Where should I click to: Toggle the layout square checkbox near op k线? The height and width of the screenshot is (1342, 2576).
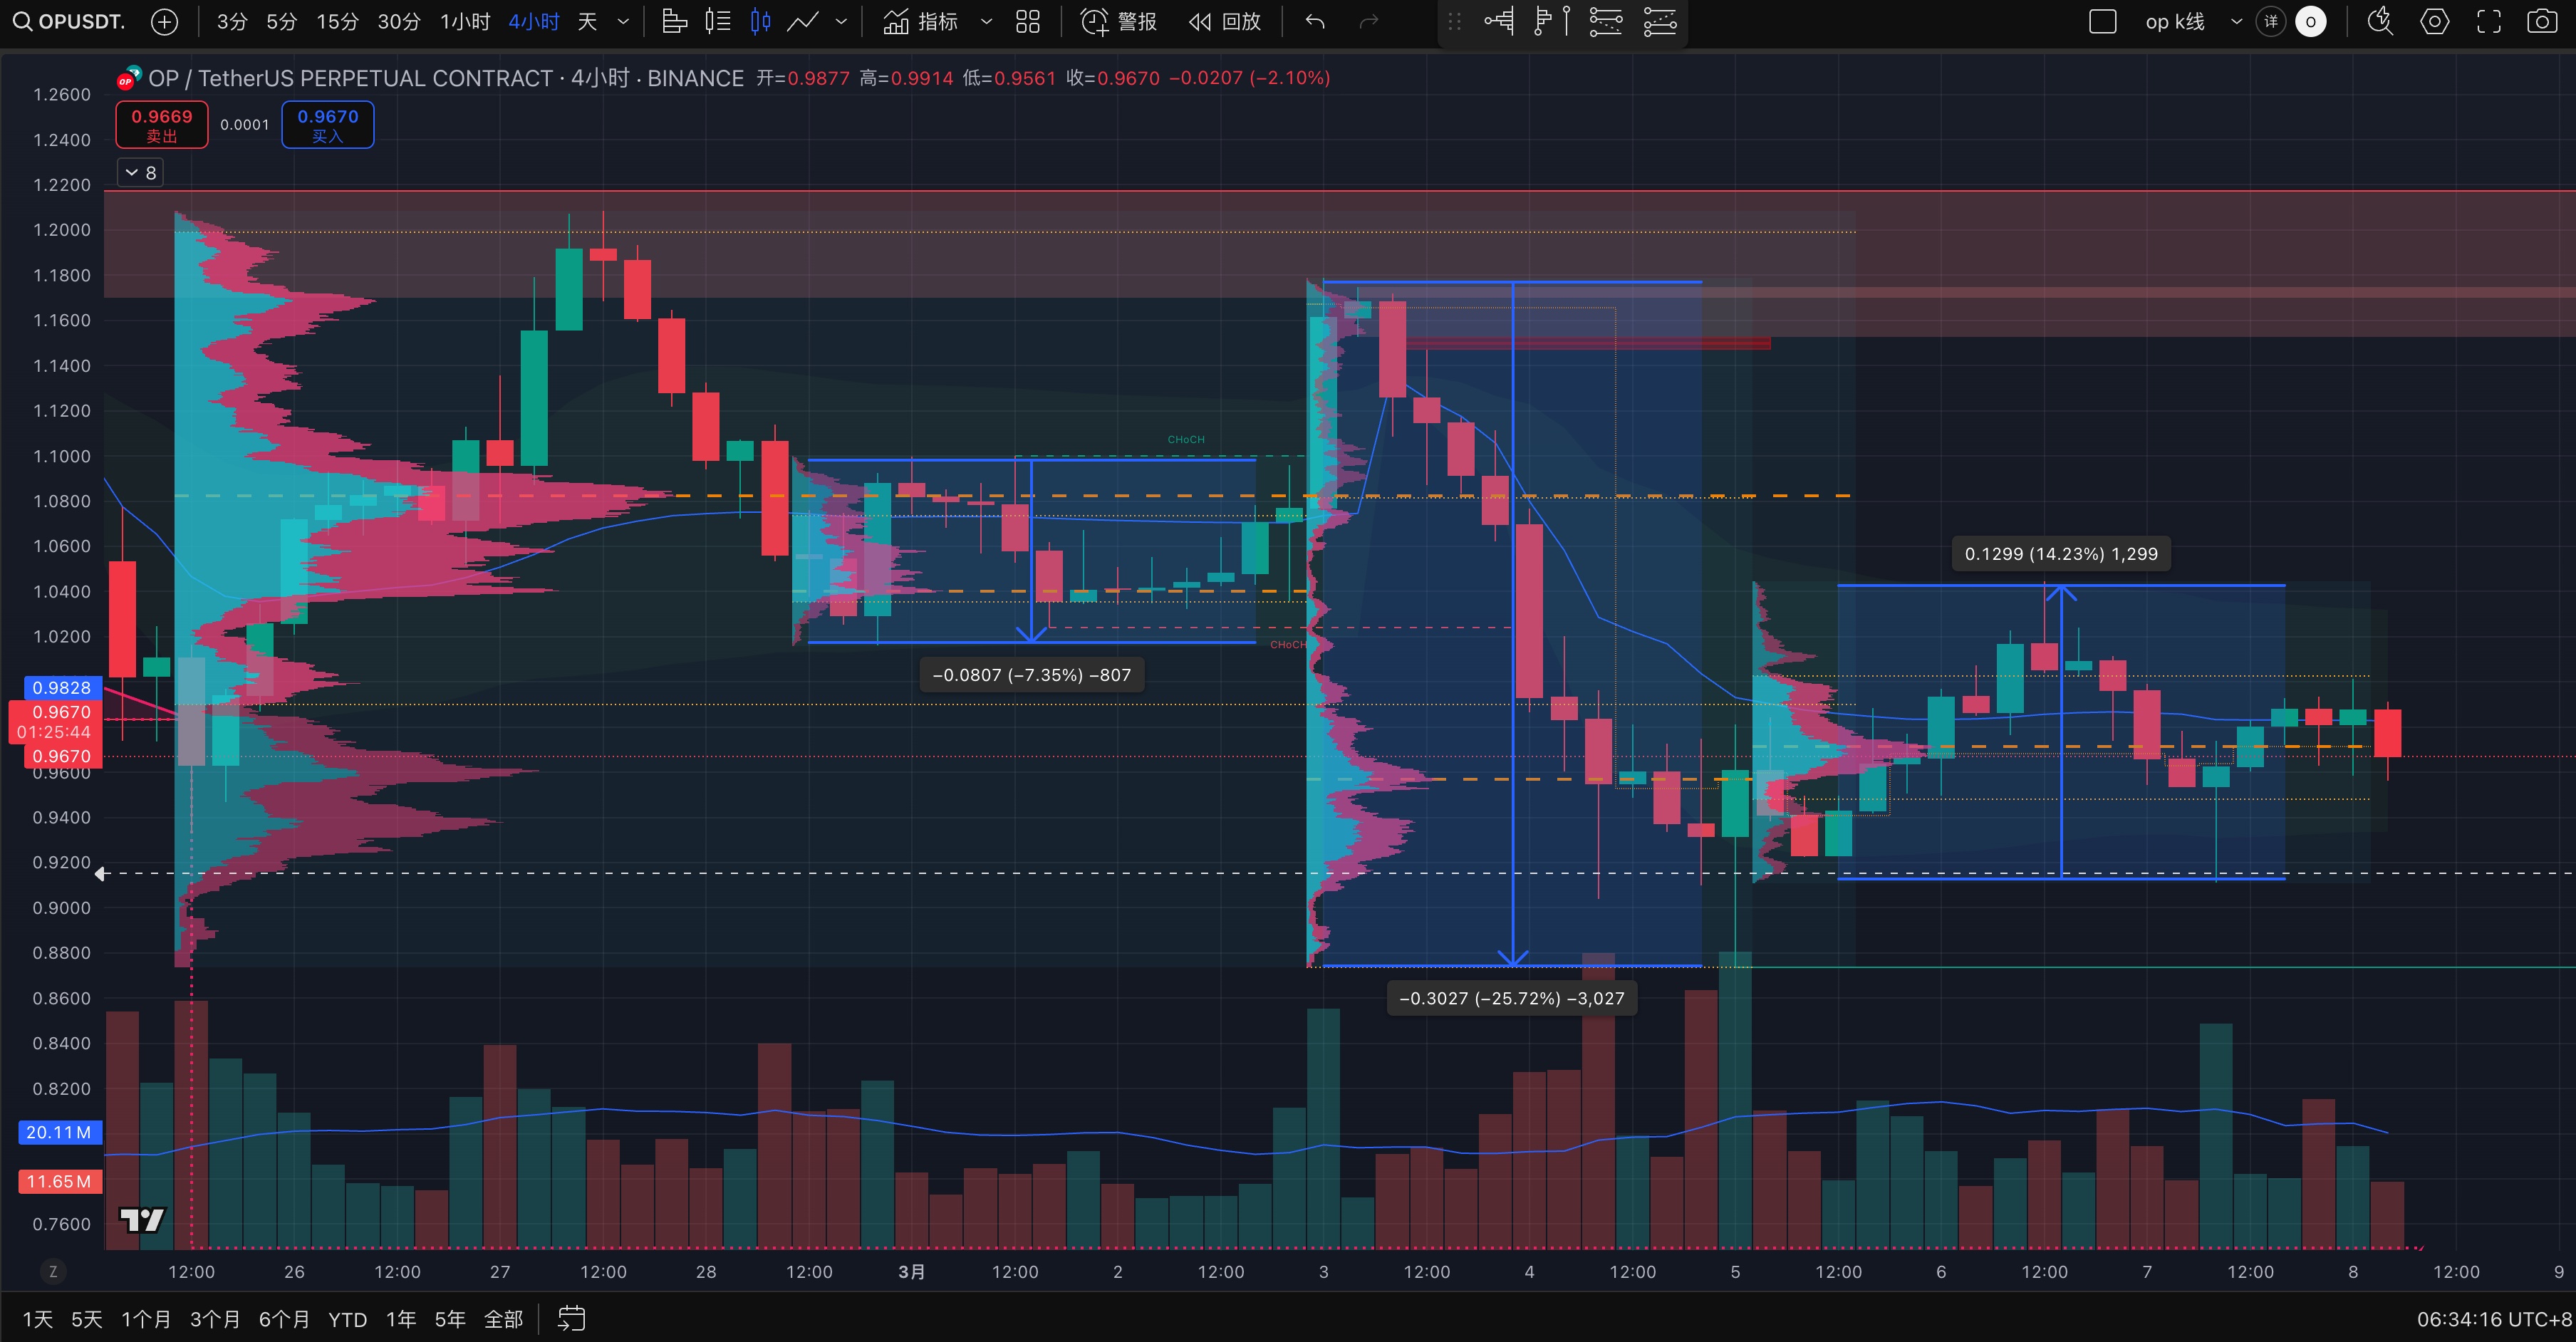[2103, 21]
